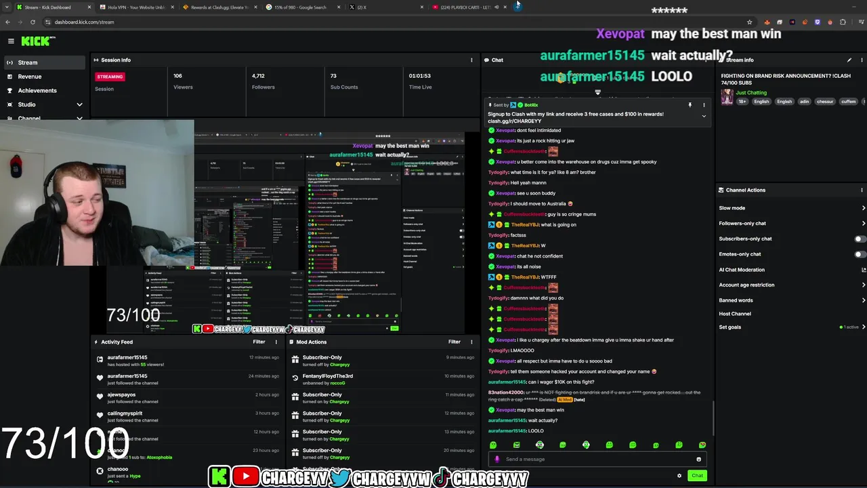The width and height of the screenshot is (867, 488).
Task: Open Mod Actions options menu
Action: tap(471, 342)
